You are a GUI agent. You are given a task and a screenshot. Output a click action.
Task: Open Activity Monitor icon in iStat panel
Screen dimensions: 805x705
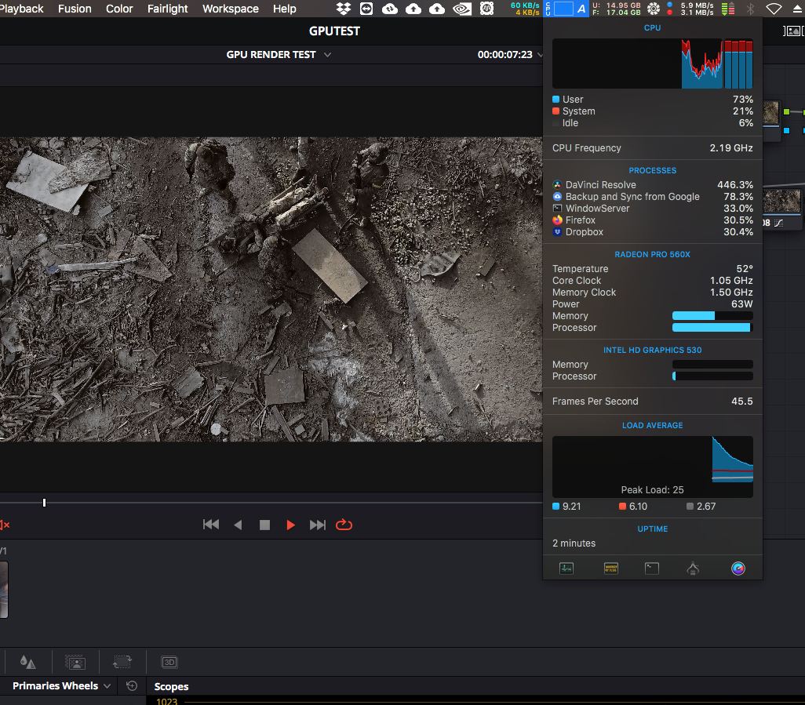coord(566,569)
